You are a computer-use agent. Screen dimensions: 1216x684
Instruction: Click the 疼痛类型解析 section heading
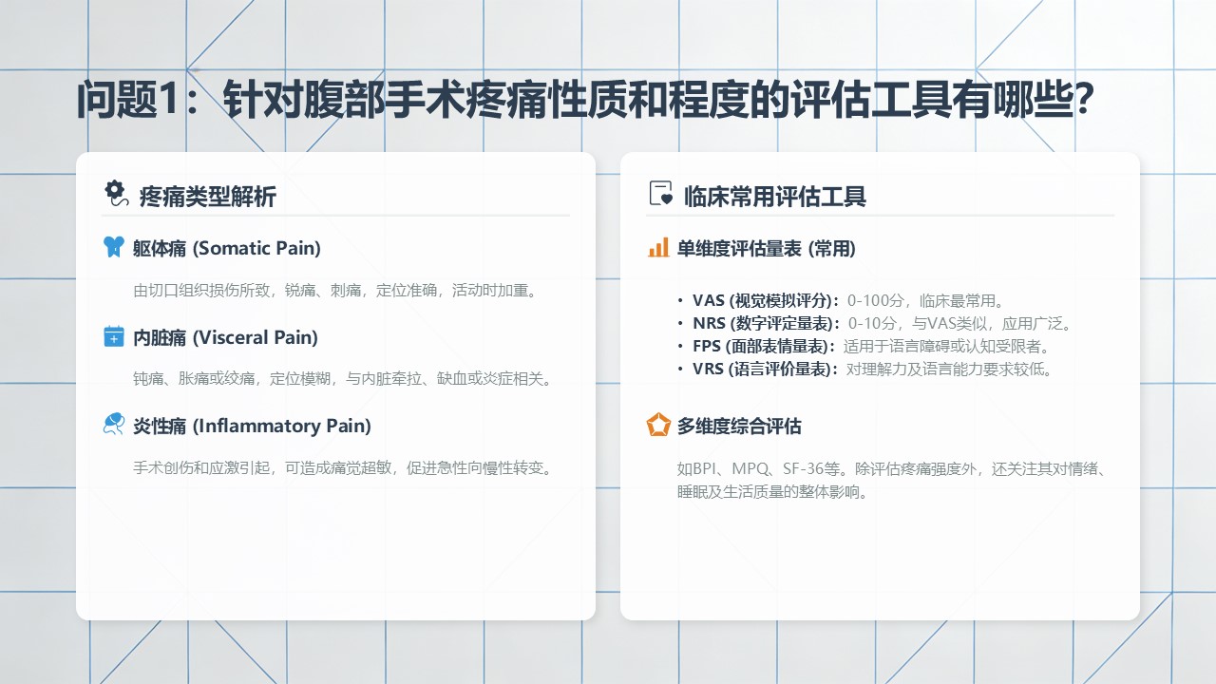pyautogui.click(x=207, y=197)
